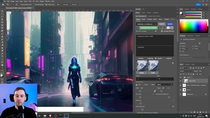Click the Fit Screen button
Viewport: 210px width, 118px height.
66,5
